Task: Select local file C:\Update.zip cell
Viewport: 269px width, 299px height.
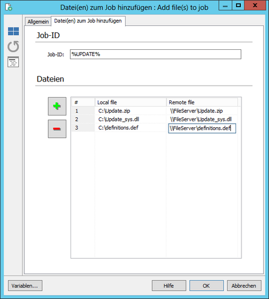Action: click(130, 111)
